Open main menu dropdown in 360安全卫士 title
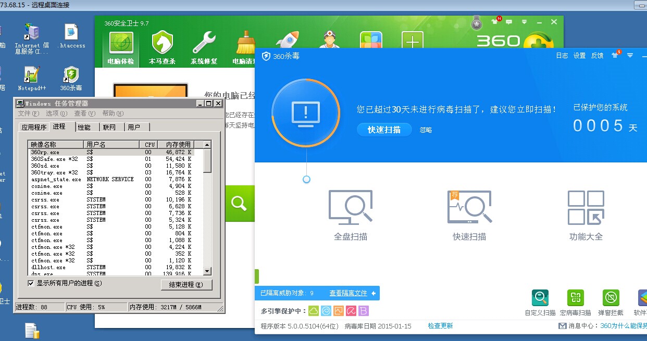 (525, 22)
